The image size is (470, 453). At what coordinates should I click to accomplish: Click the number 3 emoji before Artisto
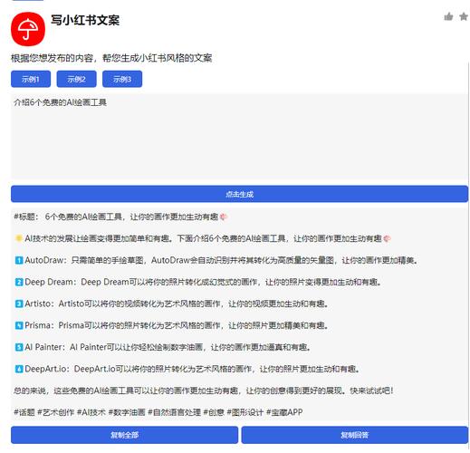click(x=19, y=304)
